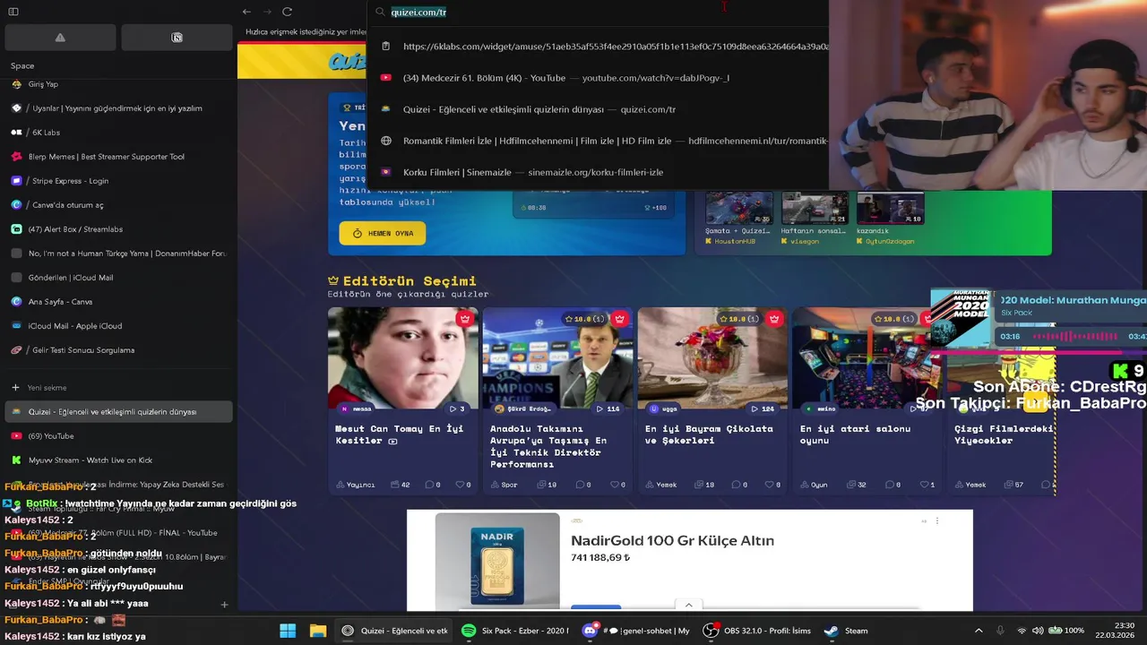Viewport: 1147px width, 645px height.
Task: Open the Giriş Yap sidebar tab
Action: click(x=118, y=84)
